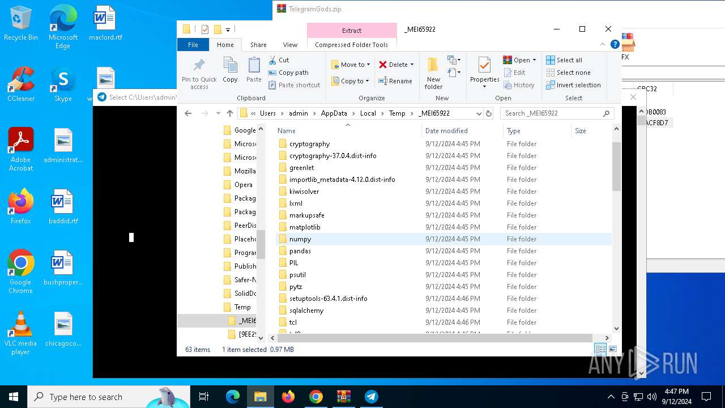The image size is (725, 408).
Task: Click quick access Properties toolbar icon
Action: (205, 29)
